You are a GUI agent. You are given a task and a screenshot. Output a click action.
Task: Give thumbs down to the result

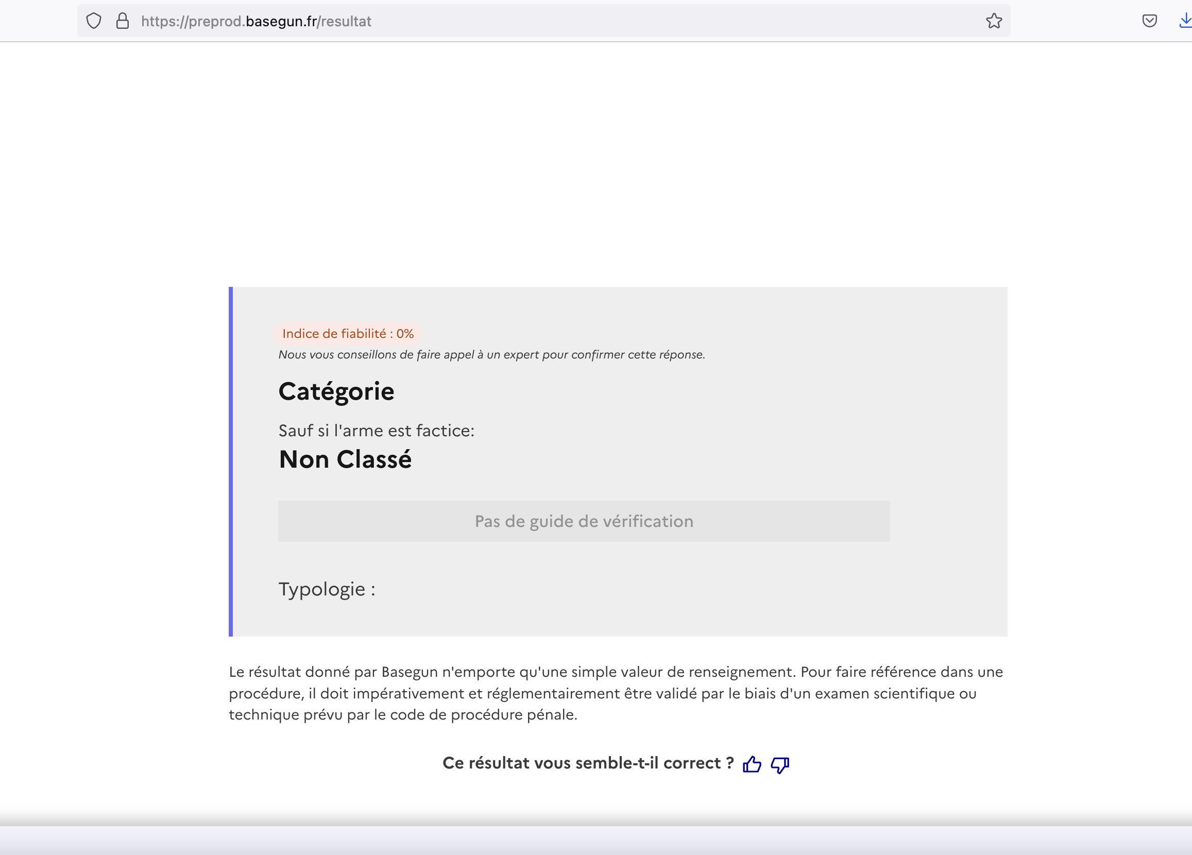click(780, 765)
